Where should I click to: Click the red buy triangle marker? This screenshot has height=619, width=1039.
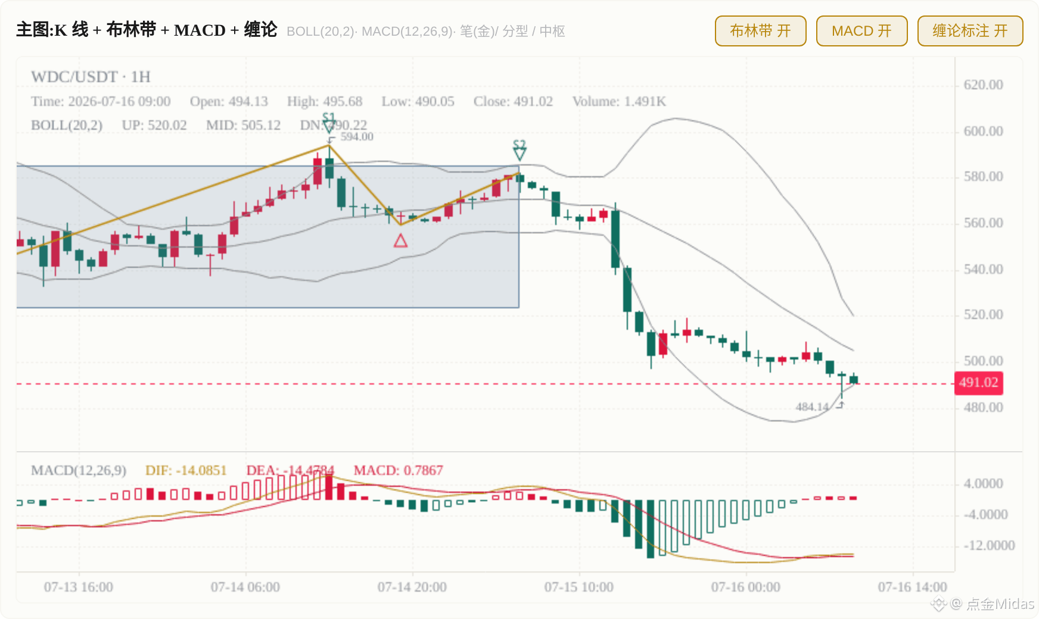(400, 241)
